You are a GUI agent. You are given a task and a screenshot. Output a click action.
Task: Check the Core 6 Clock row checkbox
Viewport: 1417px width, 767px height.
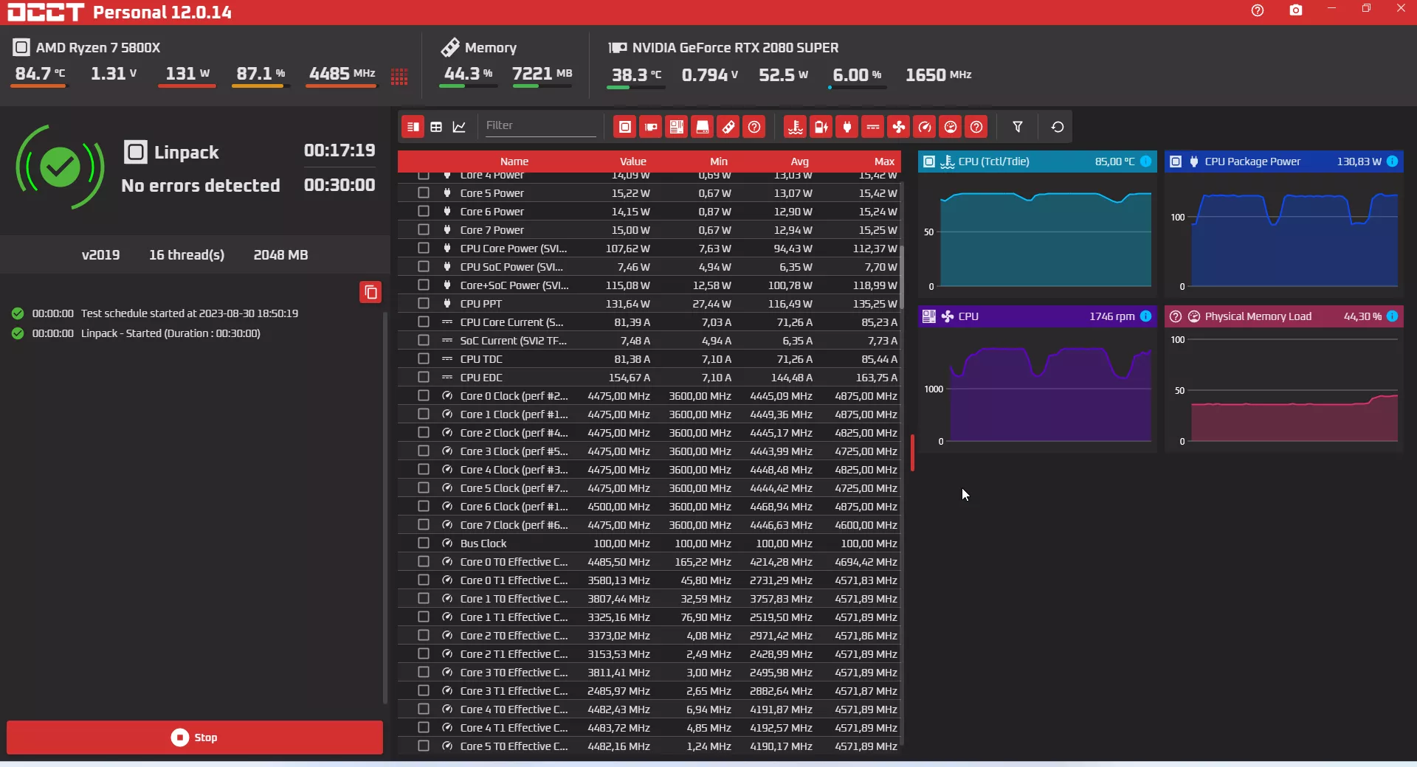point(424,506)
